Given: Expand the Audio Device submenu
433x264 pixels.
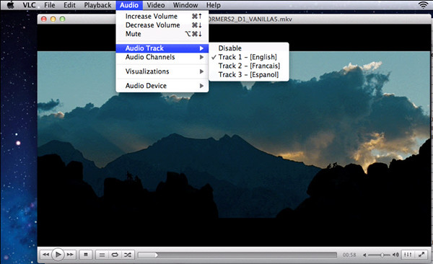Looking at the screenshot, I should 162,86.
